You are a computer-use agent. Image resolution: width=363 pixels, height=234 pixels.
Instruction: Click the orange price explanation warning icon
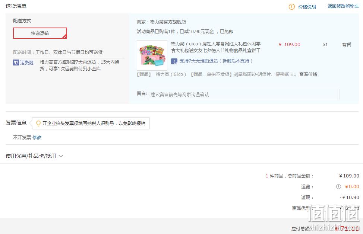292,7
